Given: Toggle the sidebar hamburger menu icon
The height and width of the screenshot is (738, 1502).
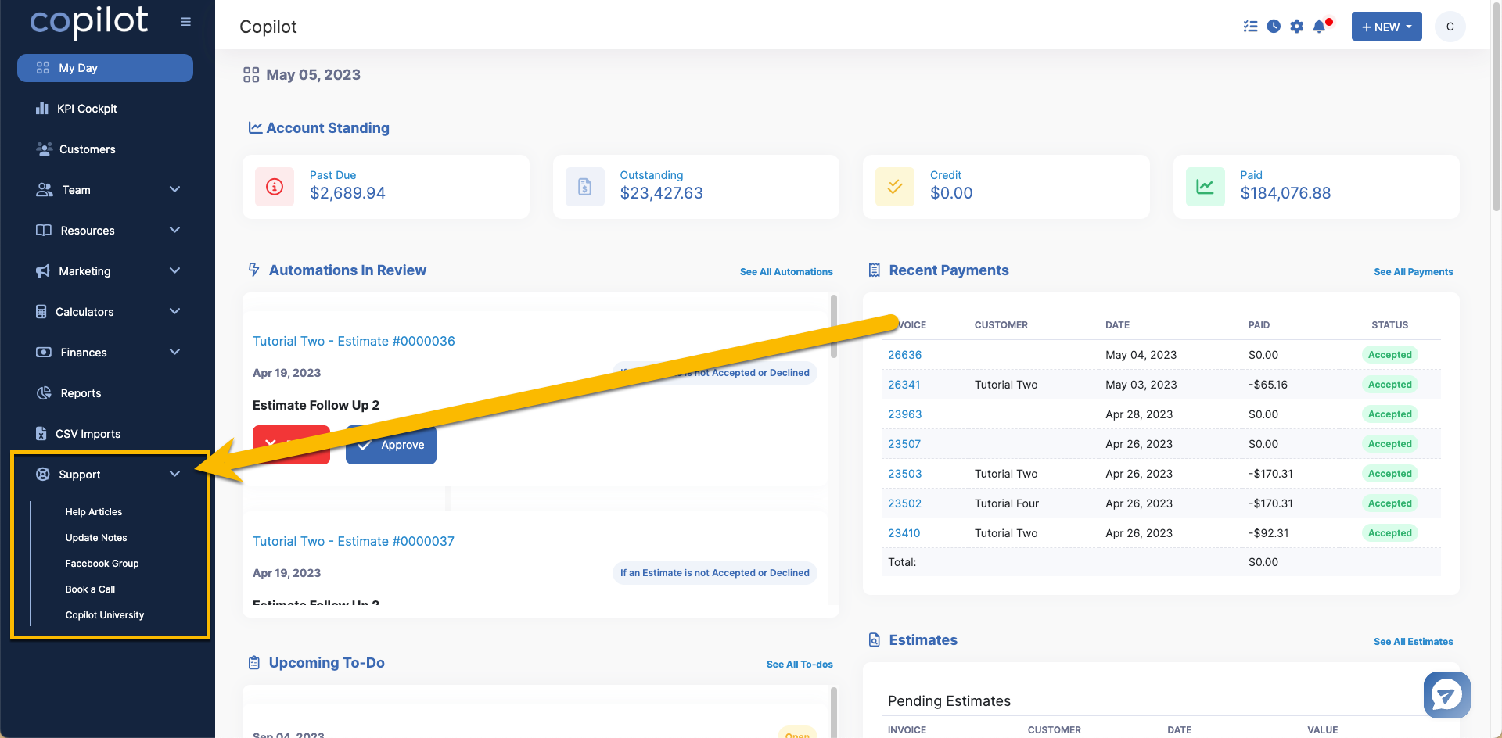Looking at the screenshot, I should click(x=185, y=22).
